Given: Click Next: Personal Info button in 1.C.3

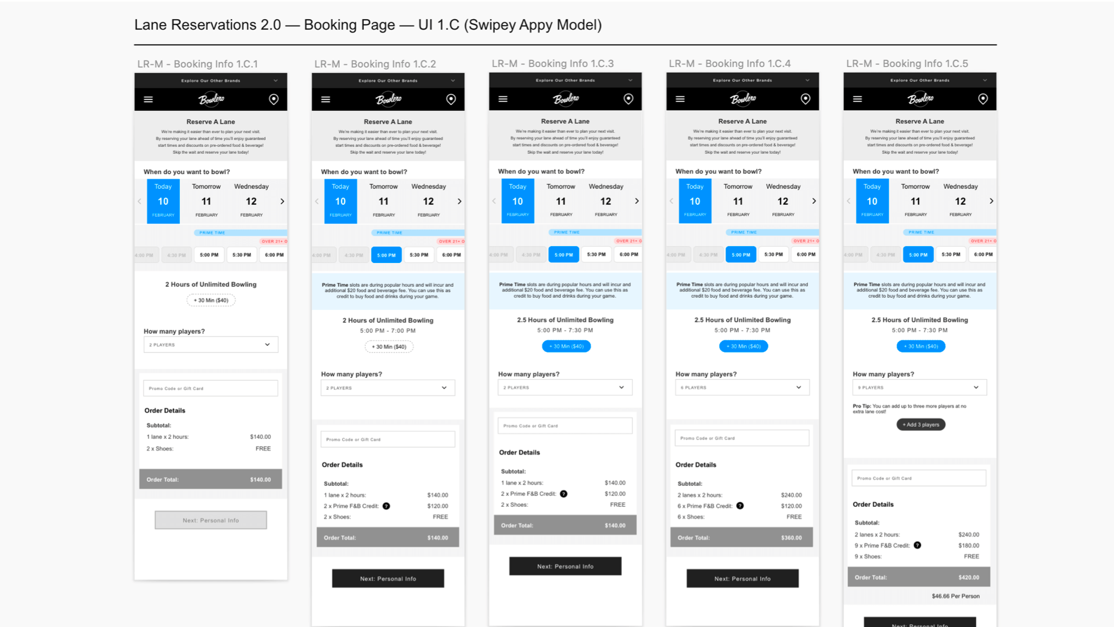Looking at the screenshot, I should 565,566.
